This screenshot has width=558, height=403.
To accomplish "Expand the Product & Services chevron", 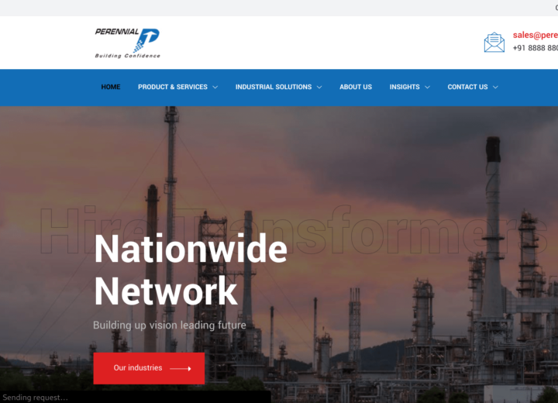I will [x=215, y=88].
